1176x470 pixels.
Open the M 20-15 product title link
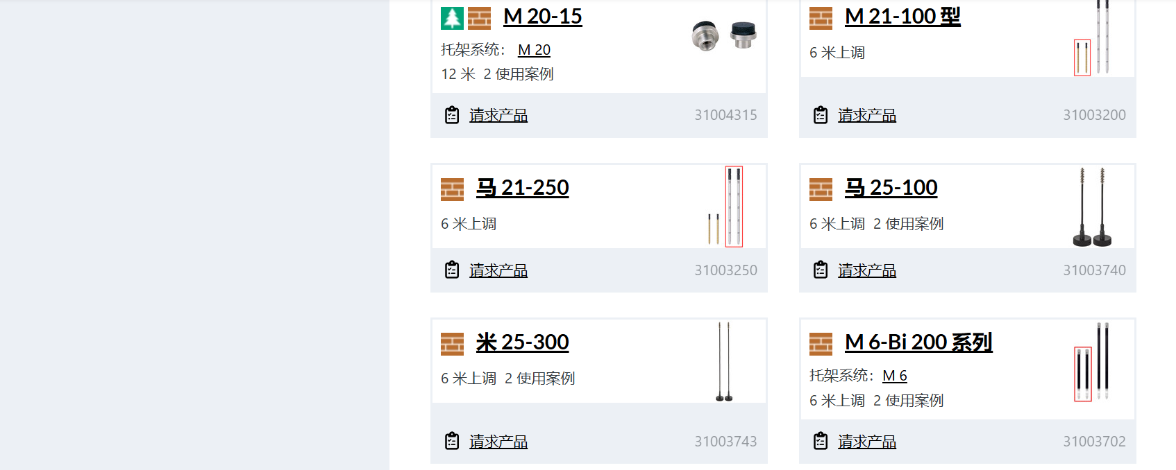click(x=542, y=17)
